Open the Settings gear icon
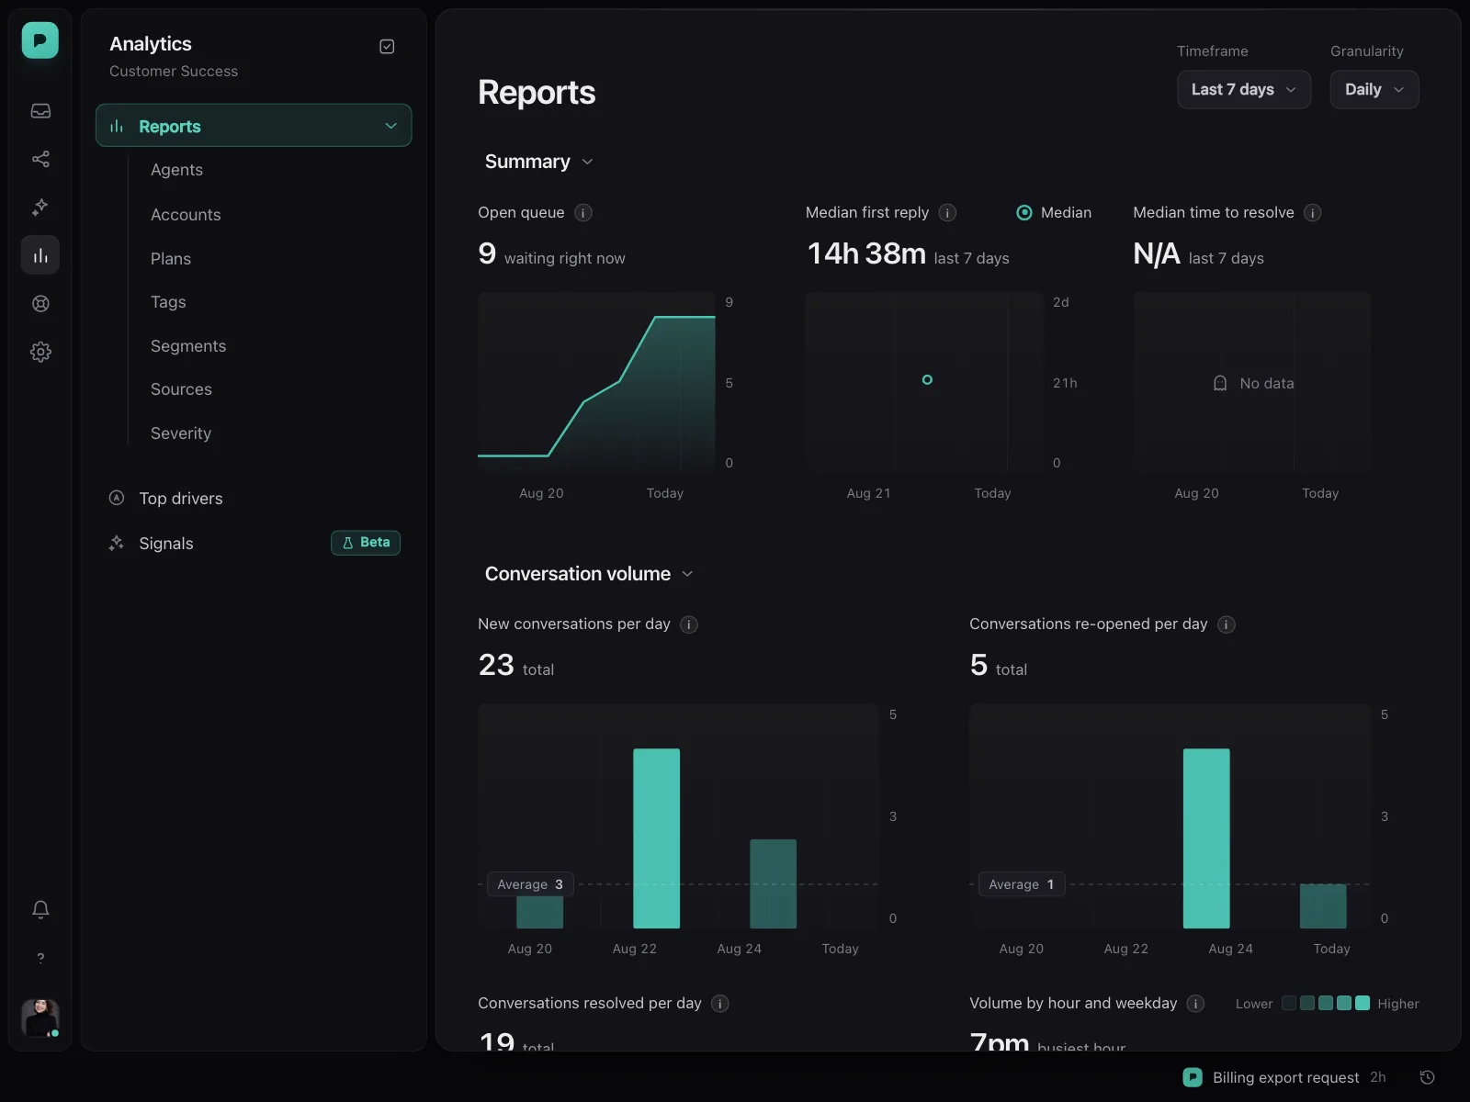This screenshot has width=1470, height=1102. pos(40,352)
